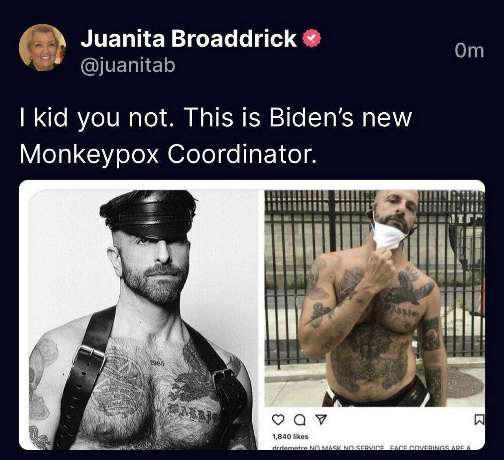Open the colour outdoor photo on the right

(x=374, y=299)
